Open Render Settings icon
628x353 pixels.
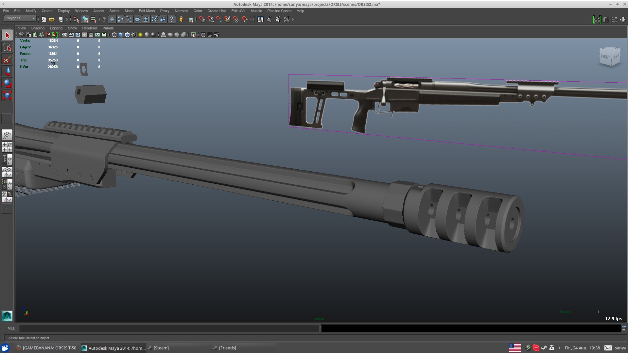(x=287, y=19)
